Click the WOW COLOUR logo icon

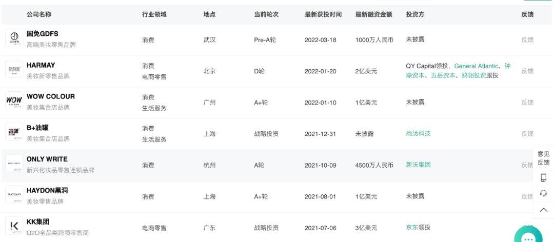pos(14,101)
